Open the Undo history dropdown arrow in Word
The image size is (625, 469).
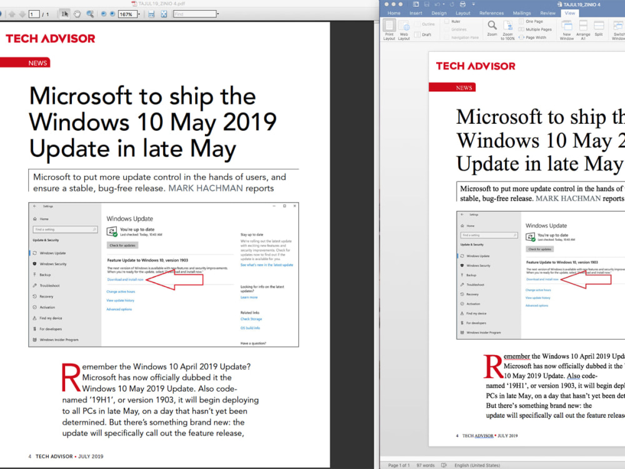pos(444,4)
